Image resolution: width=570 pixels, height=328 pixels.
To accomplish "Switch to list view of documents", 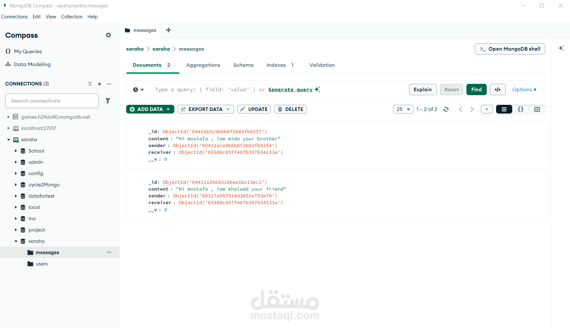I will [x=504, y=109].
